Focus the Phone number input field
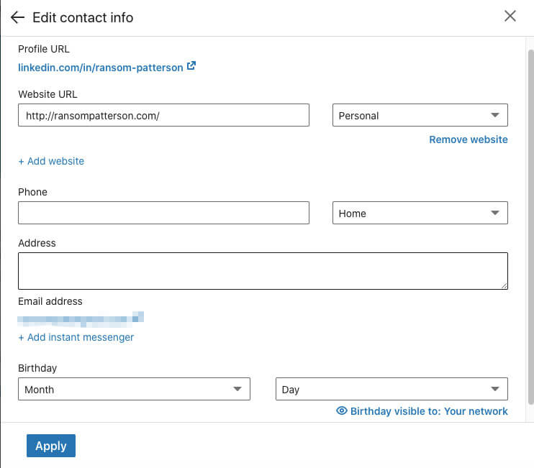Viewport: 534px width, 468px height. tap(164, 213)
